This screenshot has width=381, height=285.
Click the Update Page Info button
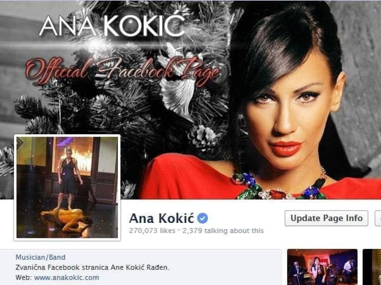[x=326, y=218]
